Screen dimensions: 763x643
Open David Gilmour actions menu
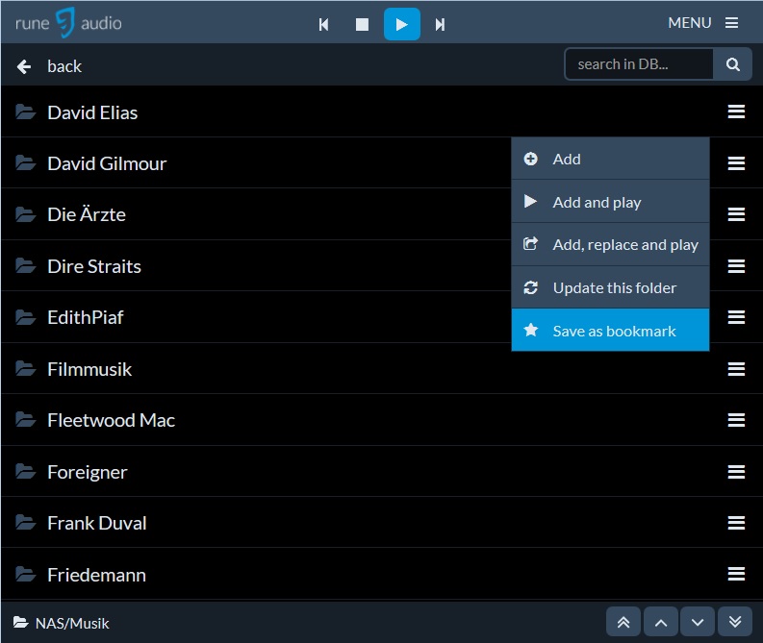pyautogui.click(x=736, y=163)
